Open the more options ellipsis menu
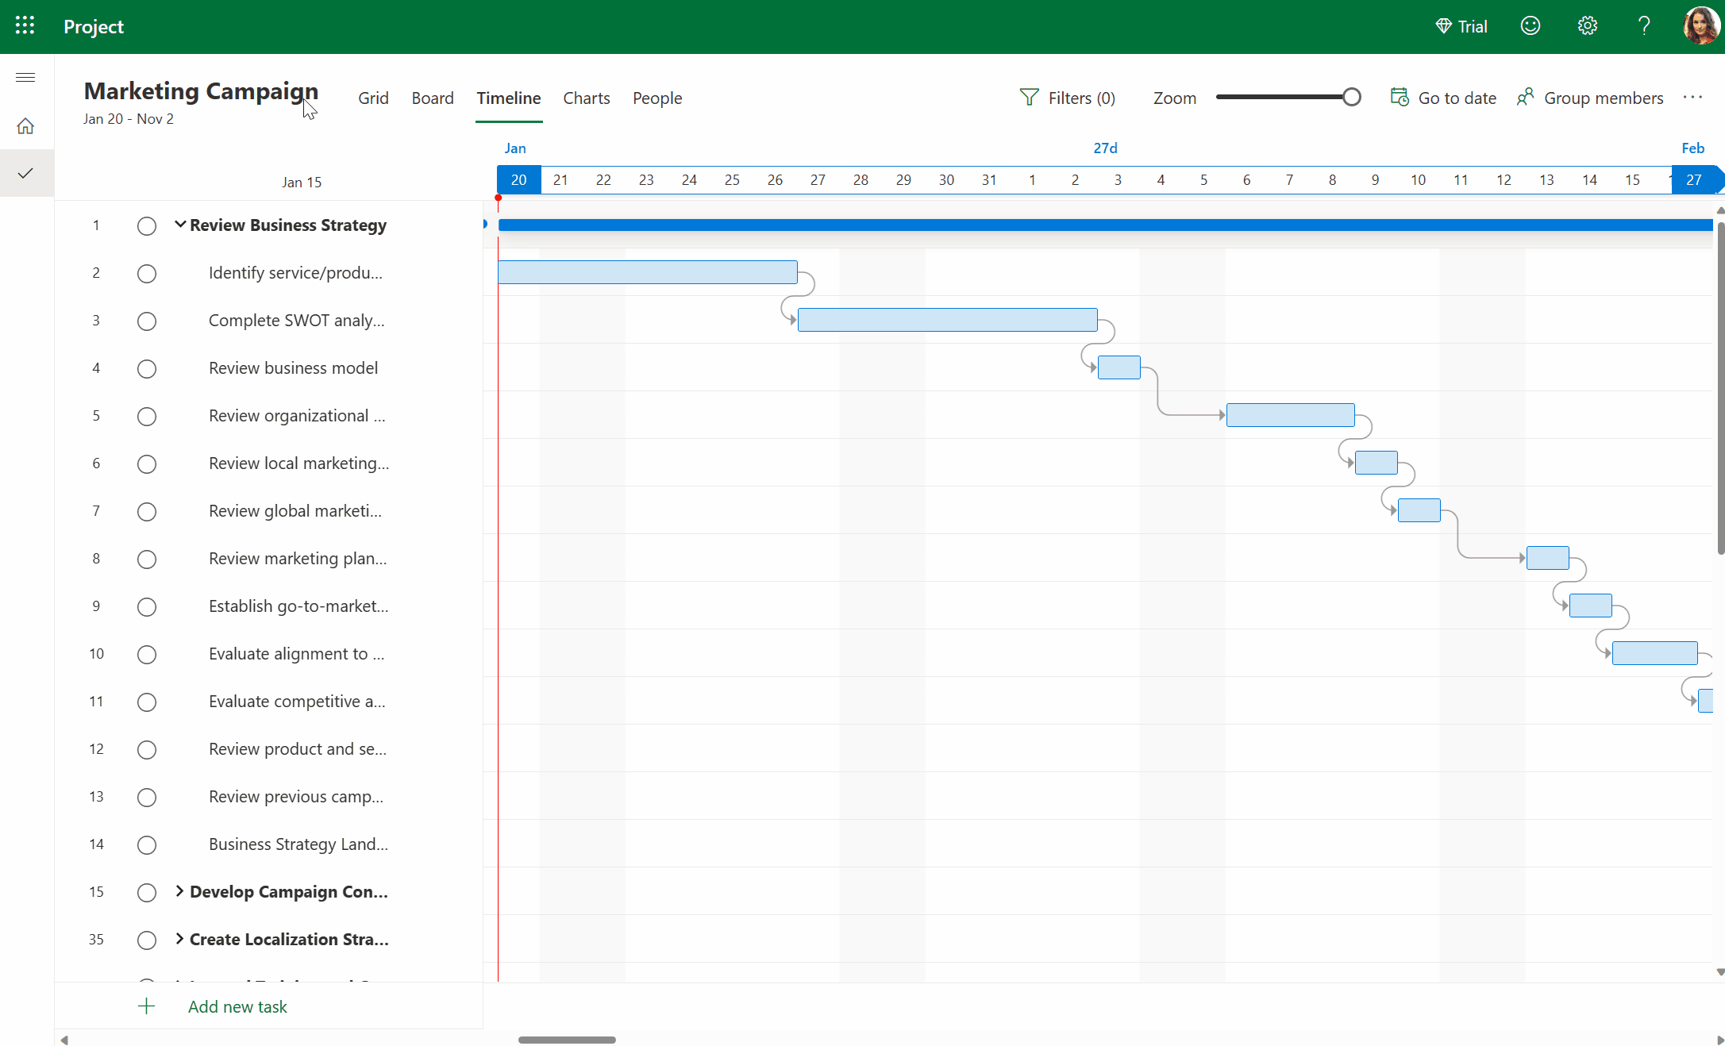 tap(1692, 97)
